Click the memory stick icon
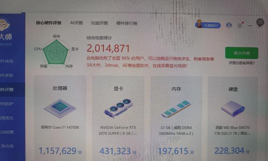Viewport: 268px width, 161px height. (176, 109)
